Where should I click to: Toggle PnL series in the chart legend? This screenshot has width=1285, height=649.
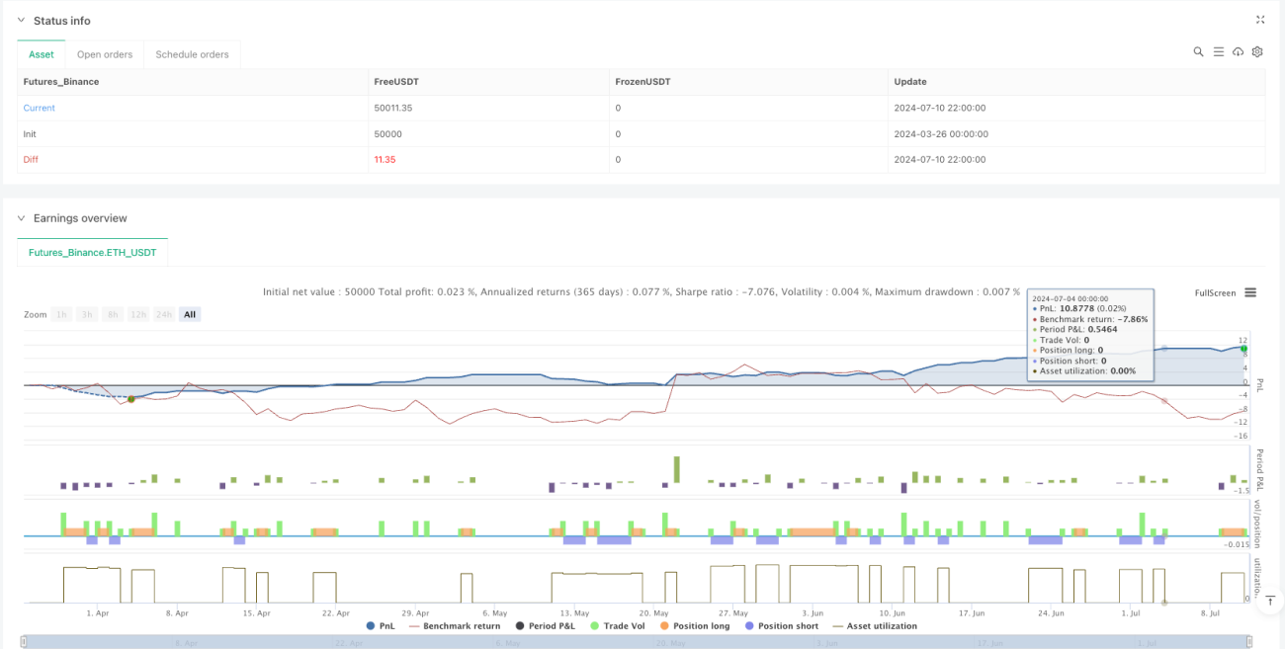tap(381, 625)
